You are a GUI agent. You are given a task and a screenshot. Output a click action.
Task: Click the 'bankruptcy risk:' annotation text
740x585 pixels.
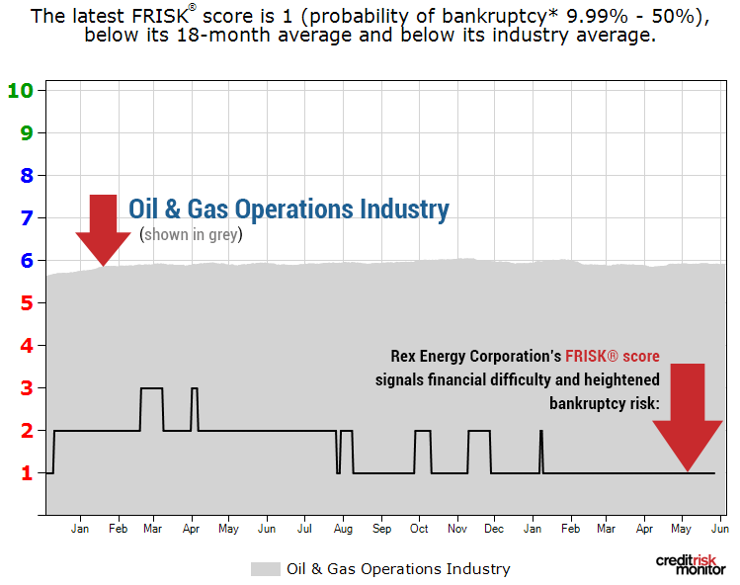[604, 404]
